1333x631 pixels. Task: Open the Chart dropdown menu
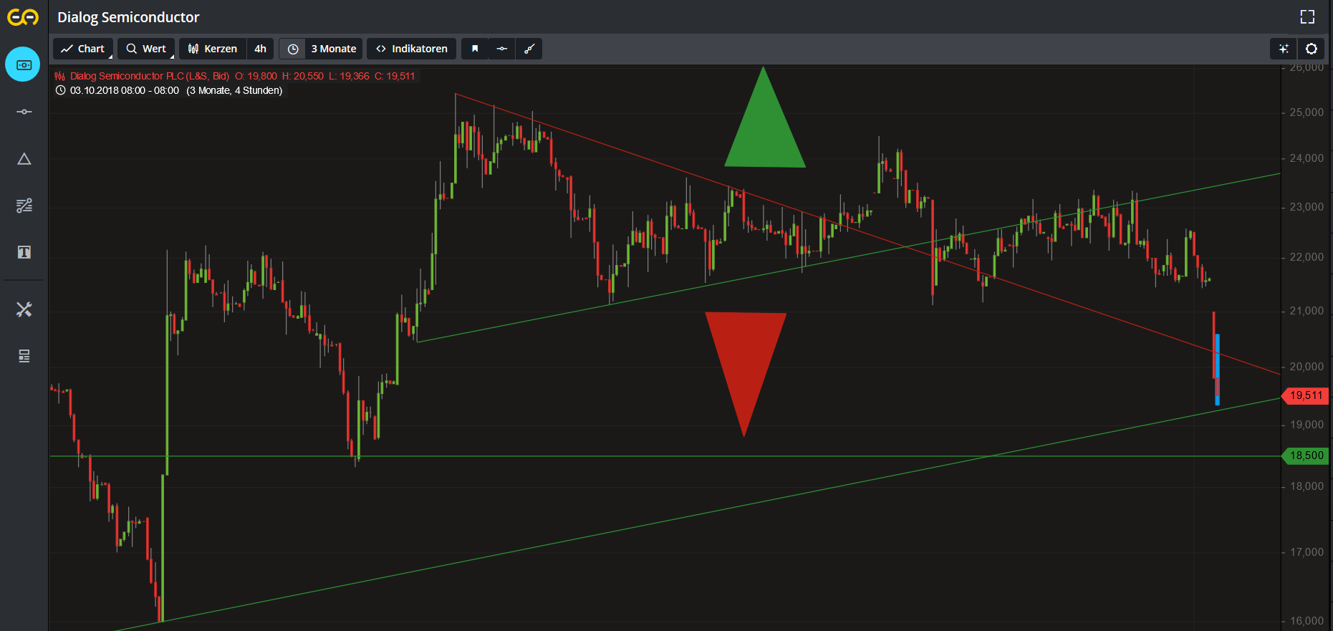83,49
